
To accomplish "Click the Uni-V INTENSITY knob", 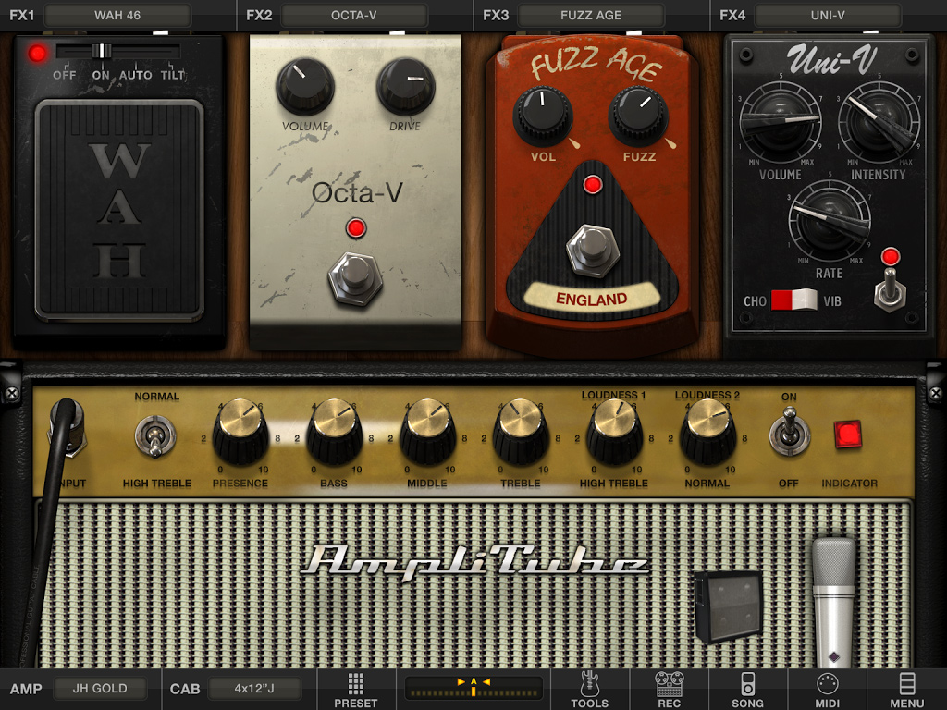I will tap(879, 122).
